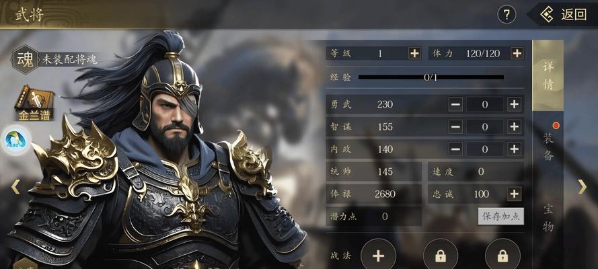Switch to the 装备 equipment tab
This screenshot has height=269, width=598.
point(548,147)
